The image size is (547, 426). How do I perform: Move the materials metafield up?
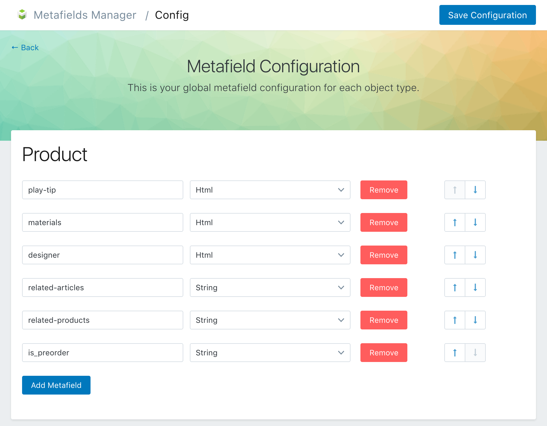(454, 222)
